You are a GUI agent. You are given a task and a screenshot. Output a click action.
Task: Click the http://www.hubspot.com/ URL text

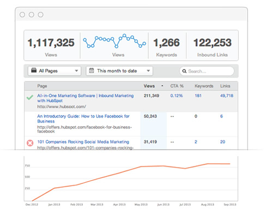click(x=62, y=107)
